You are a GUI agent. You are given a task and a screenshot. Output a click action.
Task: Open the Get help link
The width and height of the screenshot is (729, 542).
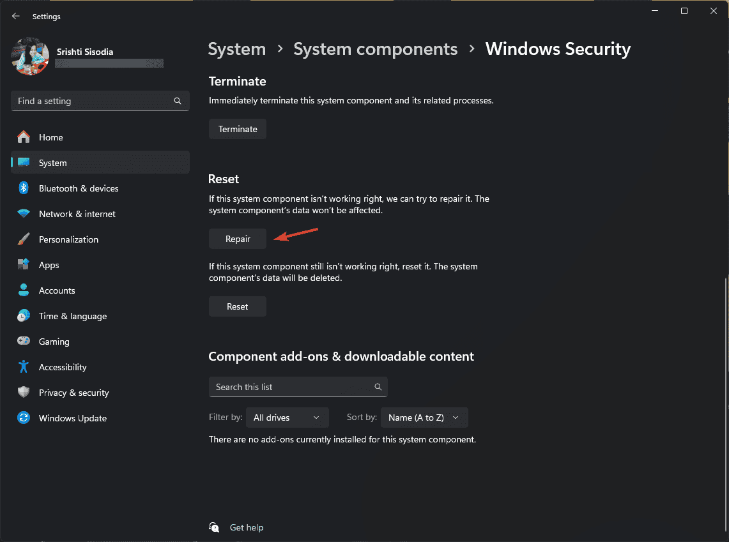click(x=247, y=527)
